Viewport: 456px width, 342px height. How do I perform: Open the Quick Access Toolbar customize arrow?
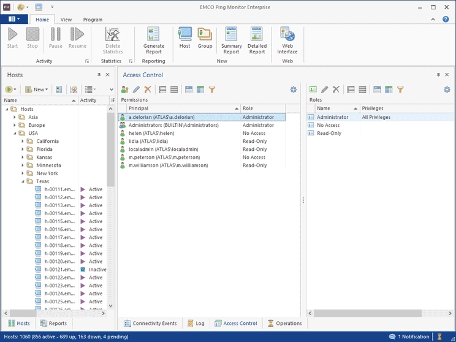52,7
